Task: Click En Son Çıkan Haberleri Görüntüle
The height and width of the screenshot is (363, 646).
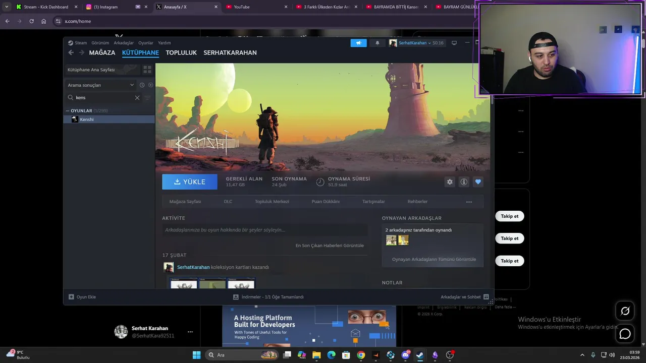Action: tap(330, 246)
